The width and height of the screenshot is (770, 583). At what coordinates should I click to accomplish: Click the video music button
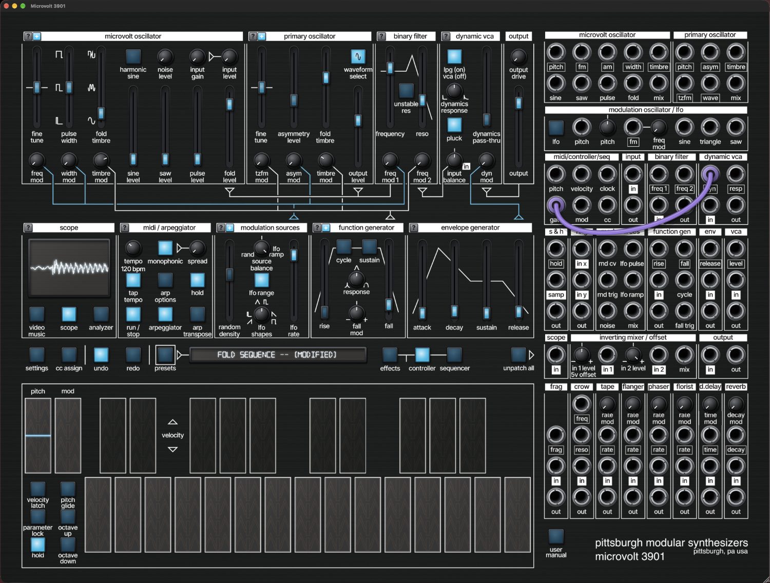click(37, 314)
